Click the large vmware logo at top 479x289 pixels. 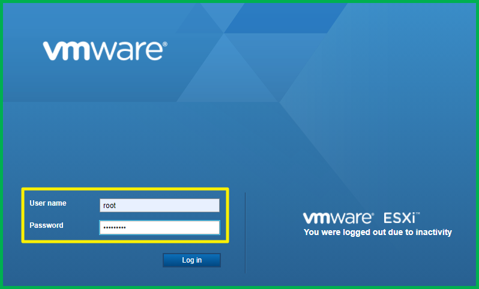(105, 50)
